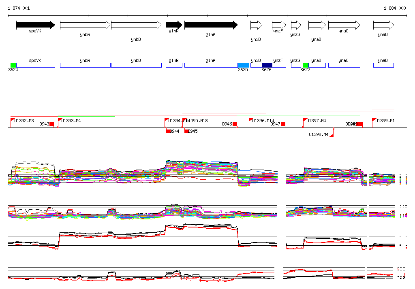Click the blue ynzG annotation box
Screen dimensions: 415x289
pos(296,65)
